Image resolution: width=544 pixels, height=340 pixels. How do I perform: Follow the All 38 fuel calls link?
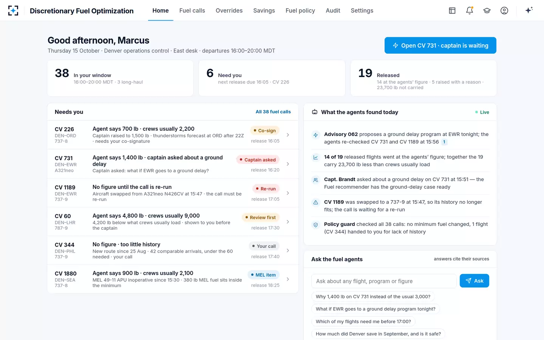[273, 112]
